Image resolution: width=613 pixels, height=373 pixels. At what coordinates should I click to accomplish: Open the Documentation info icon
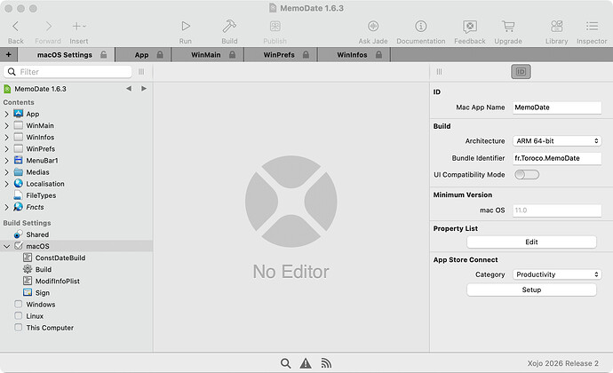tap(420, 27)
